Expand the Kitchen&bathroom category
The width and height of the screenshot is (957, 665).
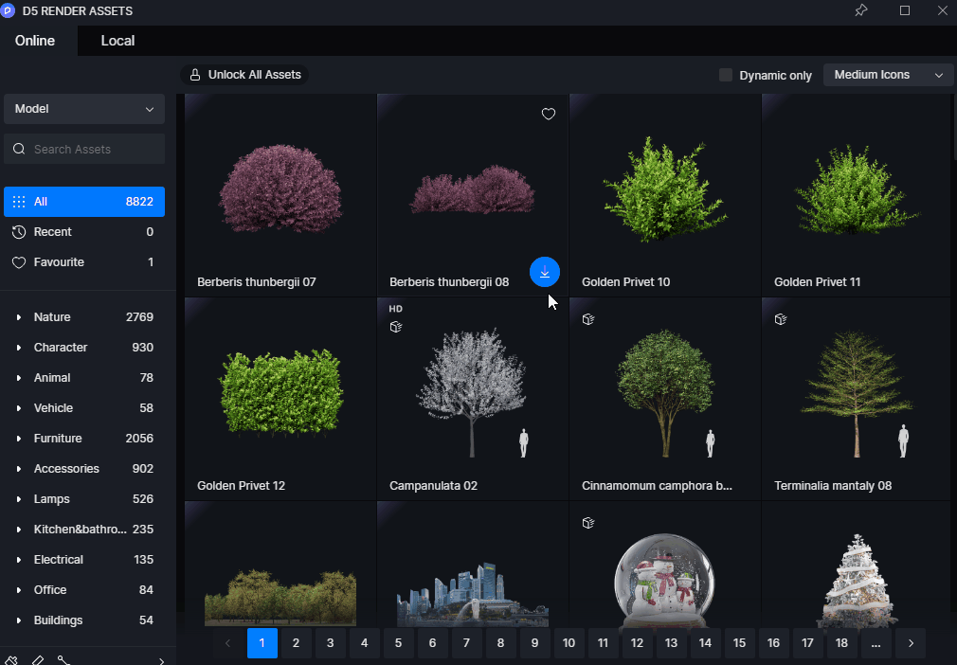19,530
